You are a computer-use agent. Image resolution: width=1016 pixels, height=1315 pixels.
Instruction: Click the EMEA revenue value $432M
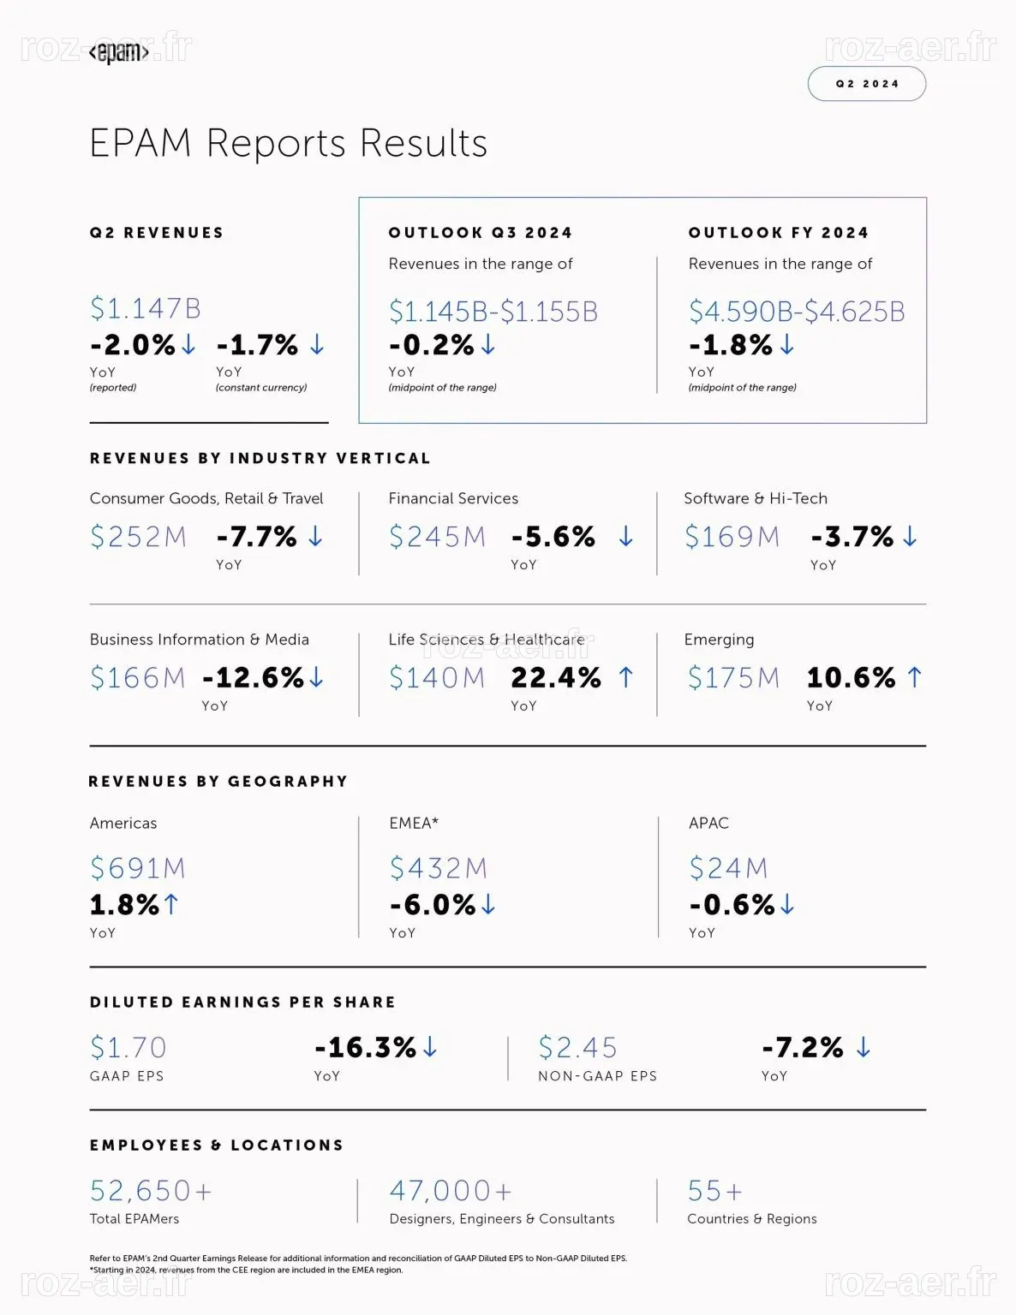tap(439, 868)
